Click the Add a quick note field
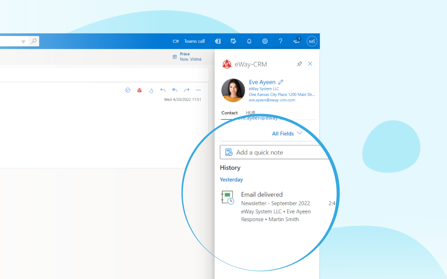 pyautogui.click(x=275, y=152)
